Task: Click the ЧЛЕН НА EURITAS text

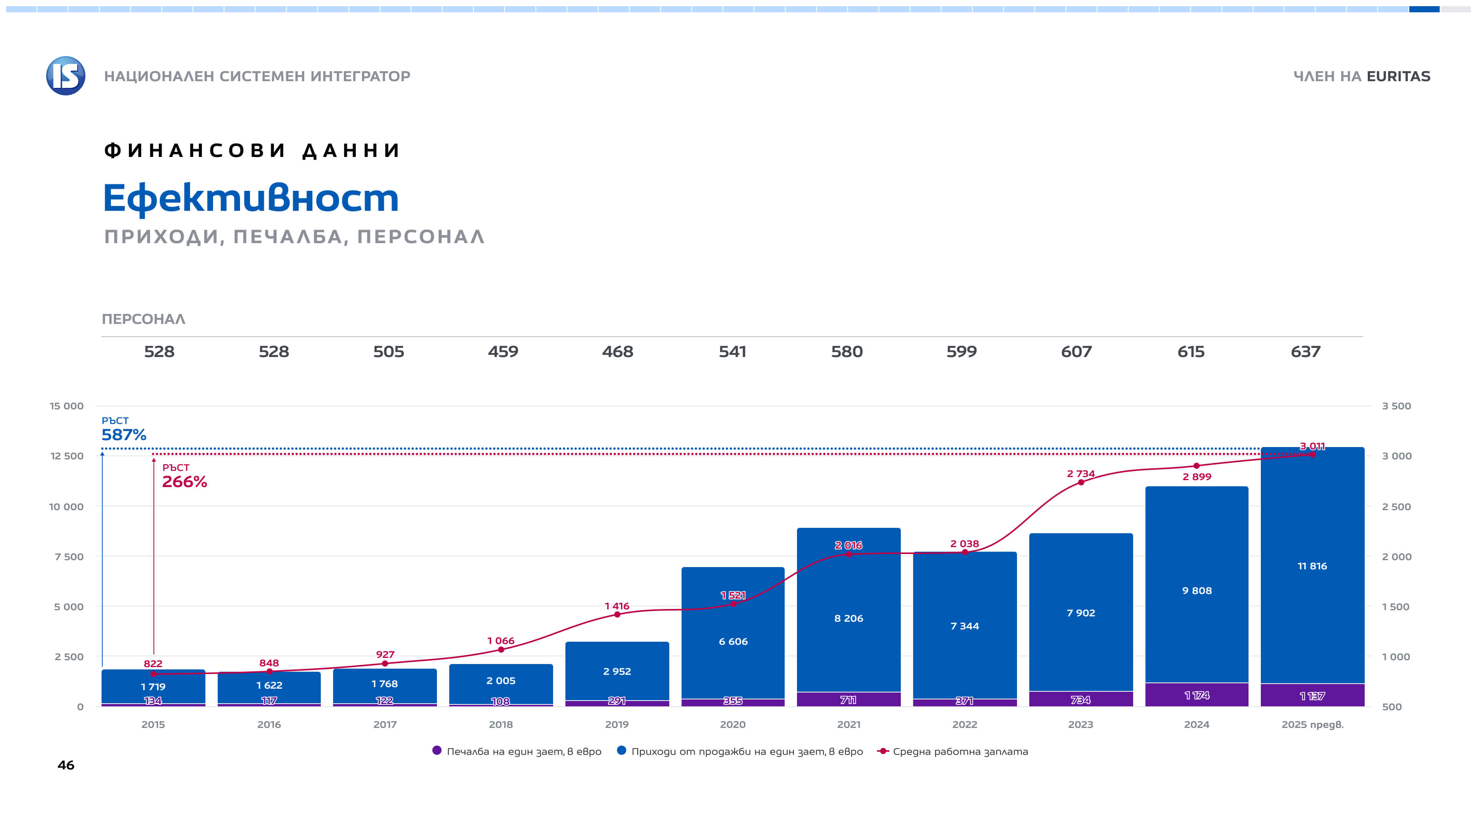Action: tap(1362, 76)
